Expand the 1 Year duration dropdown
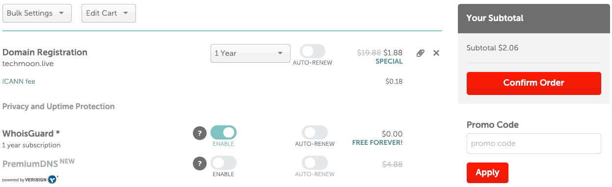 point(250,53)
